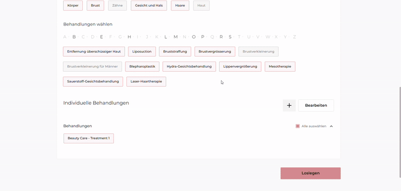Choose the Liposuction treatment
Image resolution: width=401 pixels, height=191 pixels.
pos(142,52)
